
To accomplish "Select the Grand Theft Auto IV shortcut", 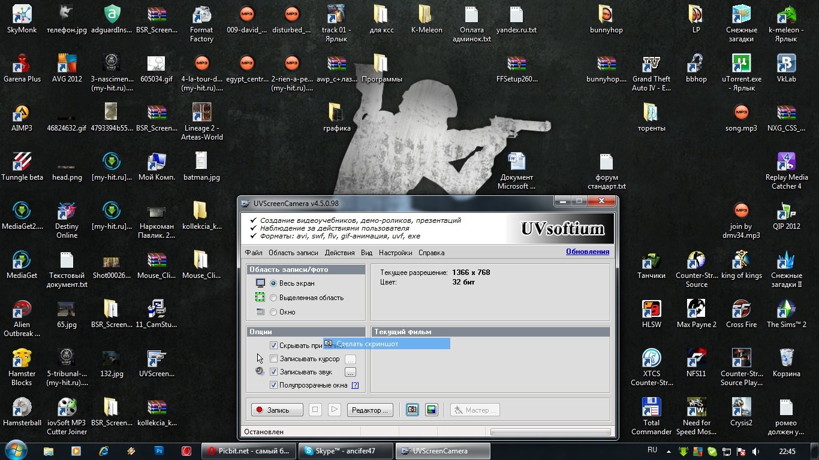I will point(651,73).
